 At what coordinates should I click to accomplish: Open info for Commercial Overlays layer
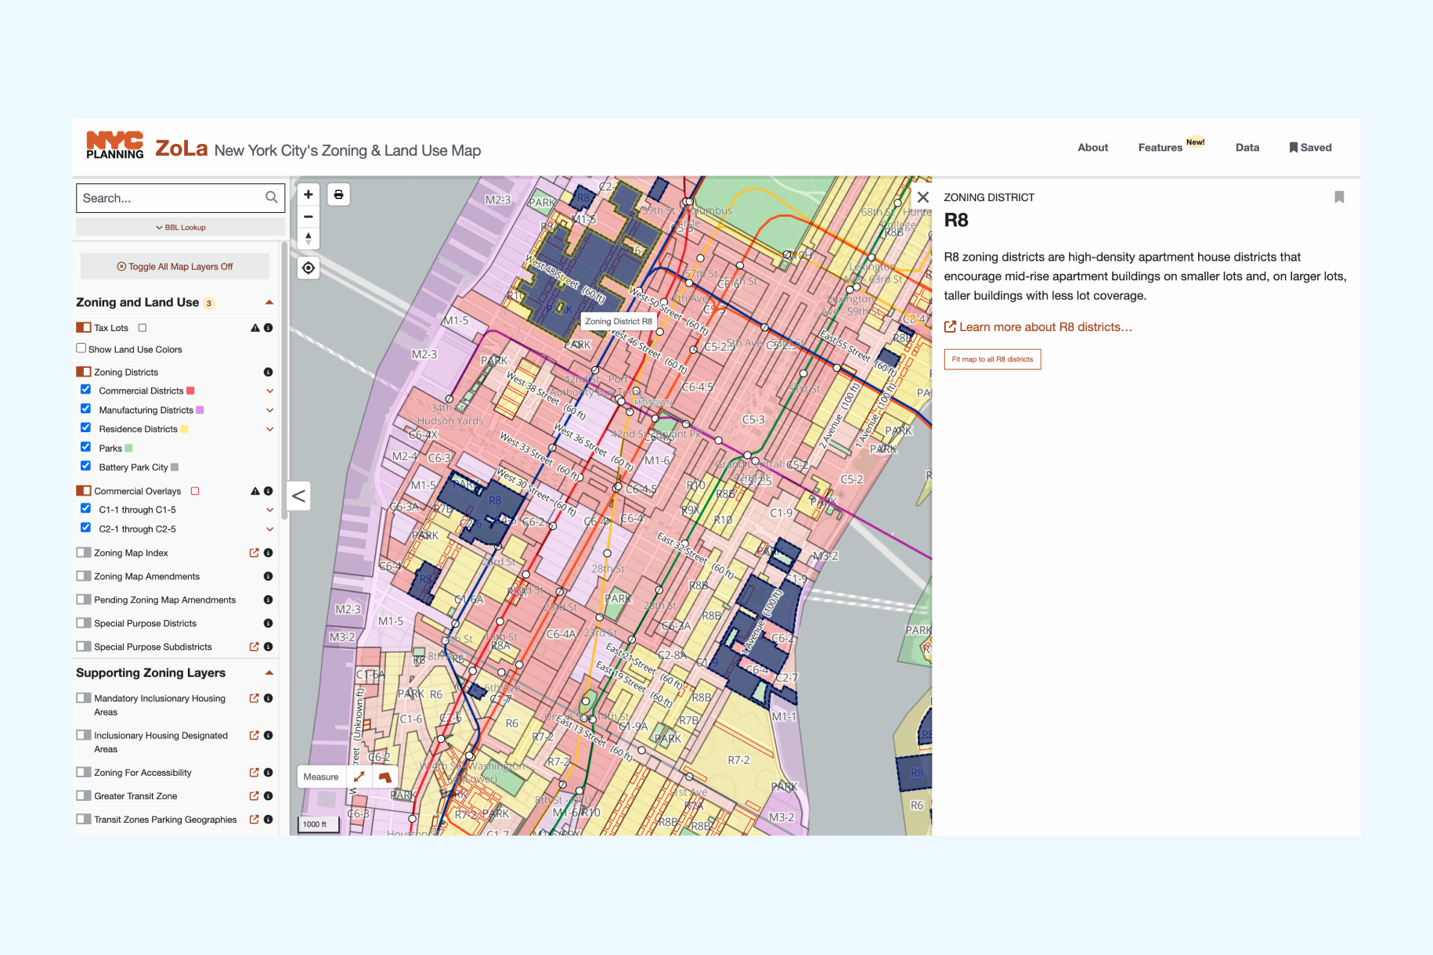point(269,491)
